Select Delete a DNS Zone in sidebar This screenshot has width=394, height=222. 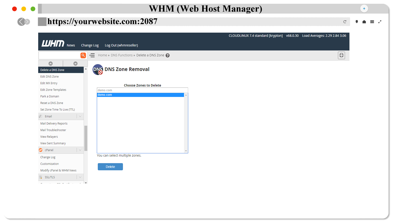tap(61, 70)
